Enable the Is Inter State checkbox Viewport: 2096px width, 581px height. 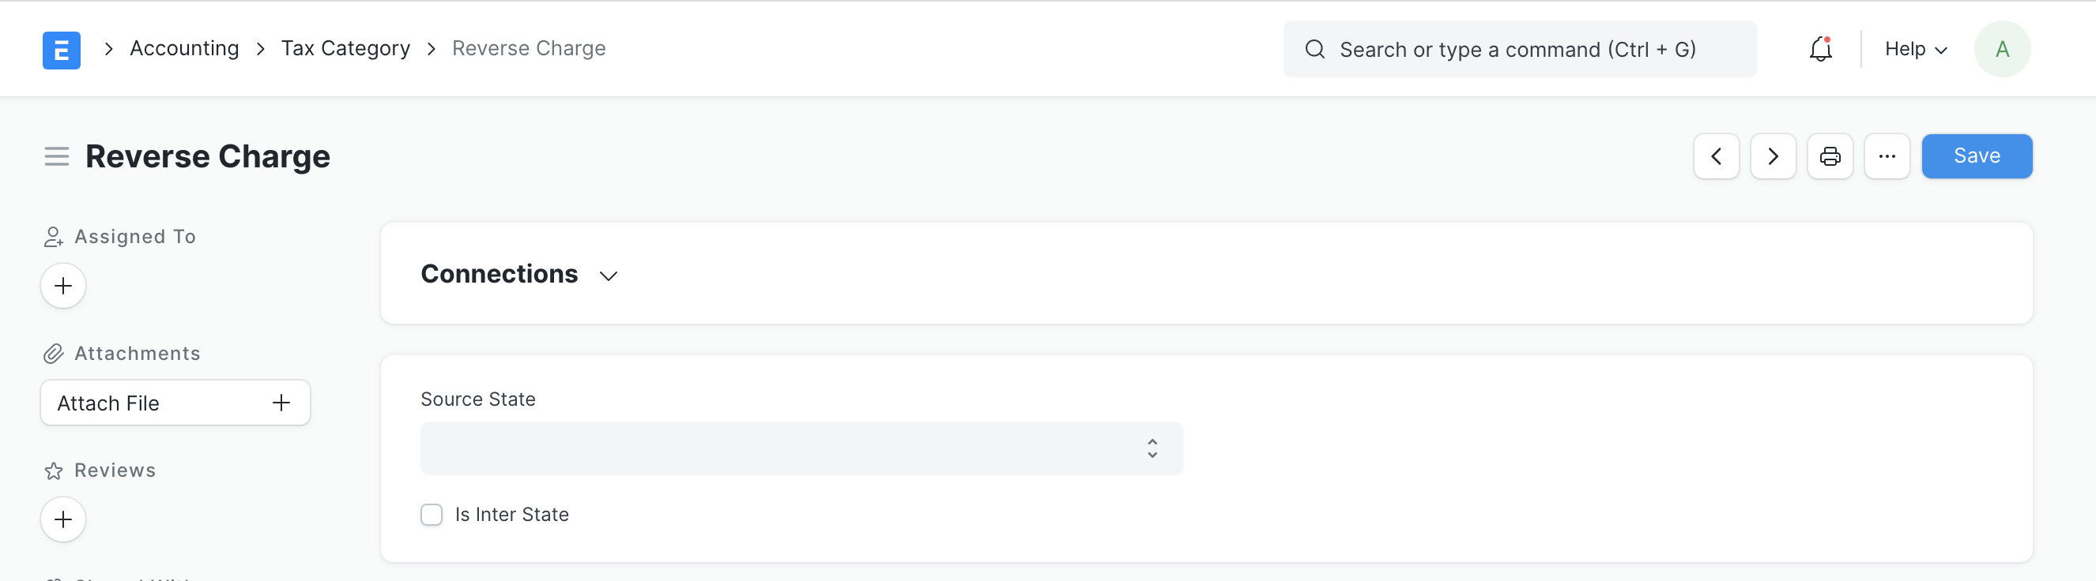pyautogui.click(x=432, y=515)
